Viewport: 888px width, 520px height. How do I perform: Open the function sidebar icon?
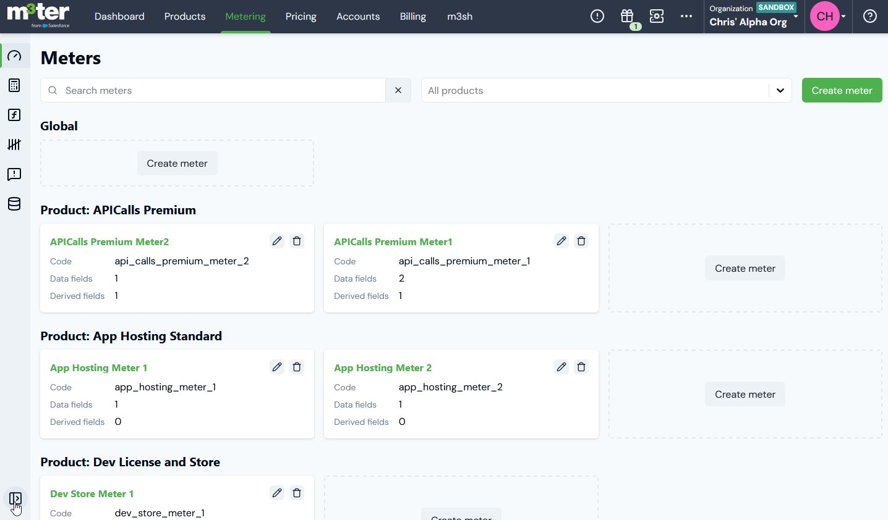[x=14, y=115]
